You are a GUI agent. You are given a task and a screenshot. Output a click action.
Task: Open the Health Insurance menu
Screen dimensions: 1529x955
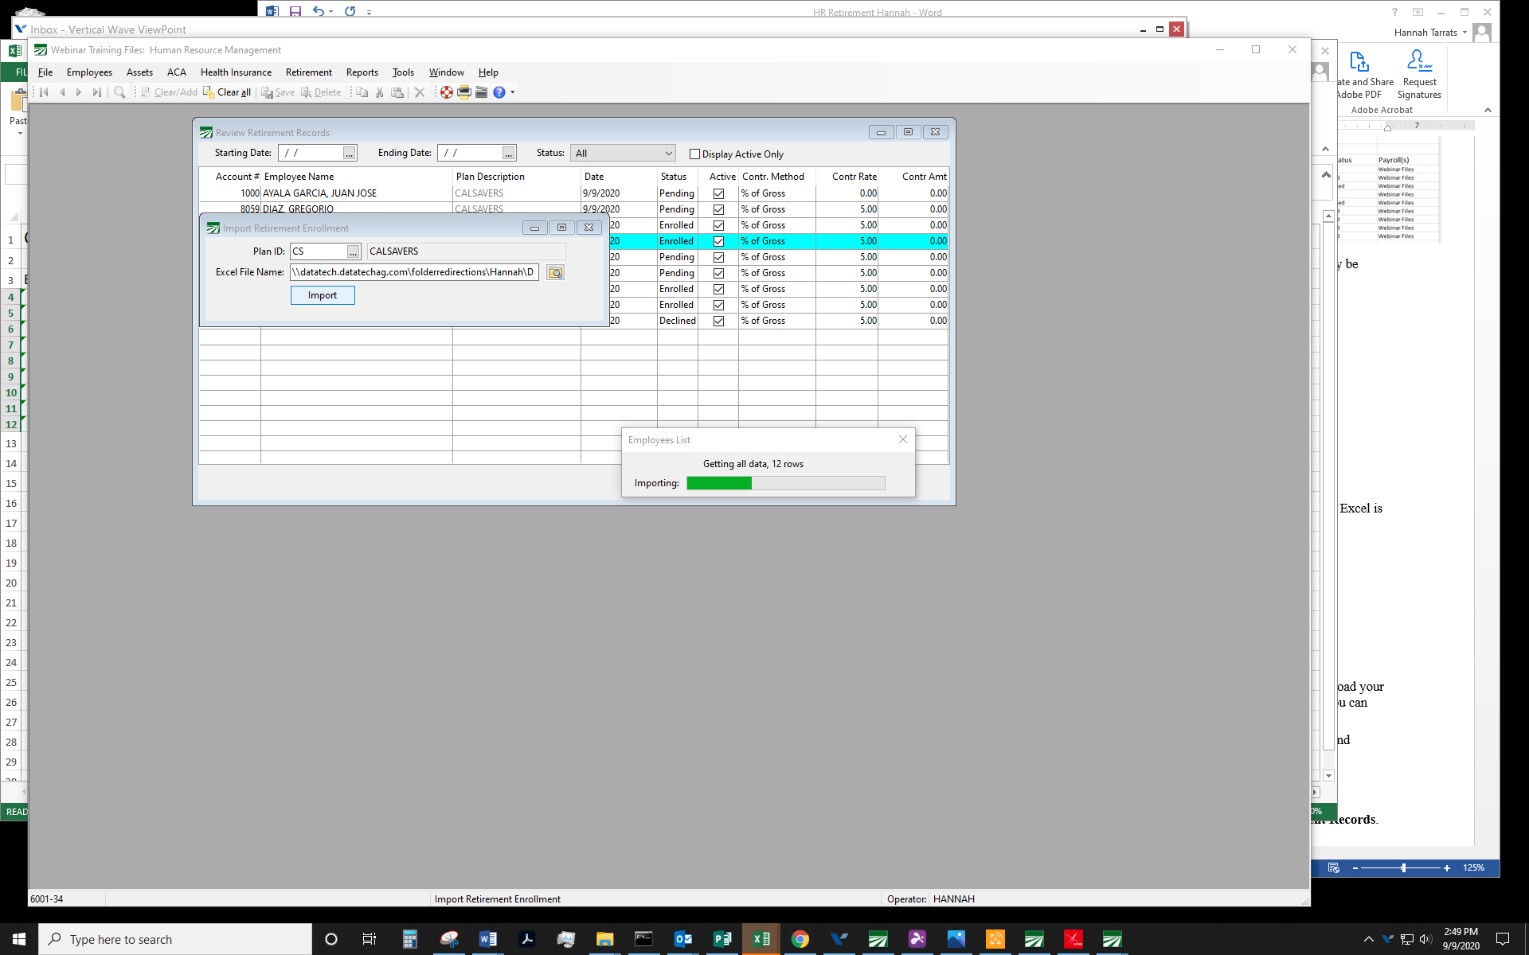coord(236,72)
